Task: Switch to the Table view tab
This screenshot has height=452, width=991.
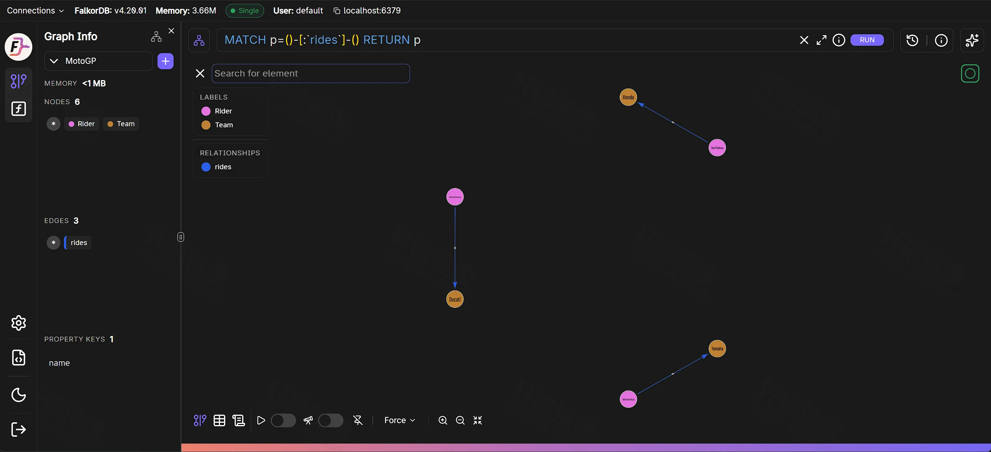Action: [x=219, y=420]
